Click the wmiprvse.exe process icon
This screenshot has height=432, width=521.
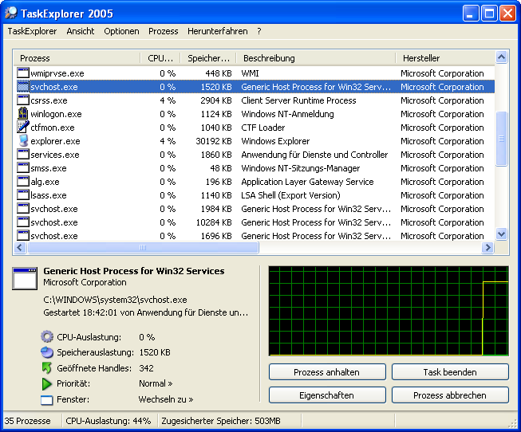23,73
